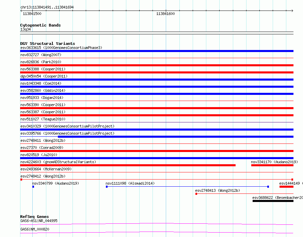The image size is (303, 237).
Task: Open the esv2748412 (Wong2012b) label
Action: pyautogui.click(x=43, y=176)
